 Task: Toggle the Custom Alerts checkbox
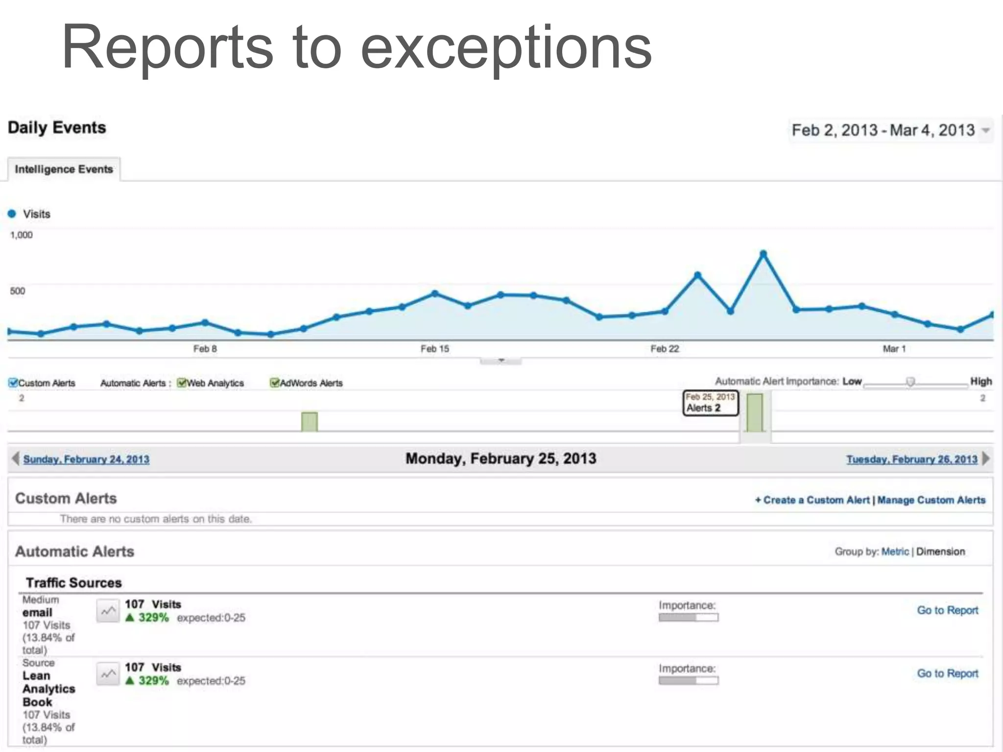(13, 383)
